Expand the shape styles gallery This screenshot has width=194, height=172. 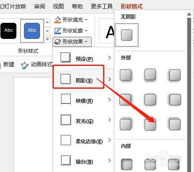[48, 39]
